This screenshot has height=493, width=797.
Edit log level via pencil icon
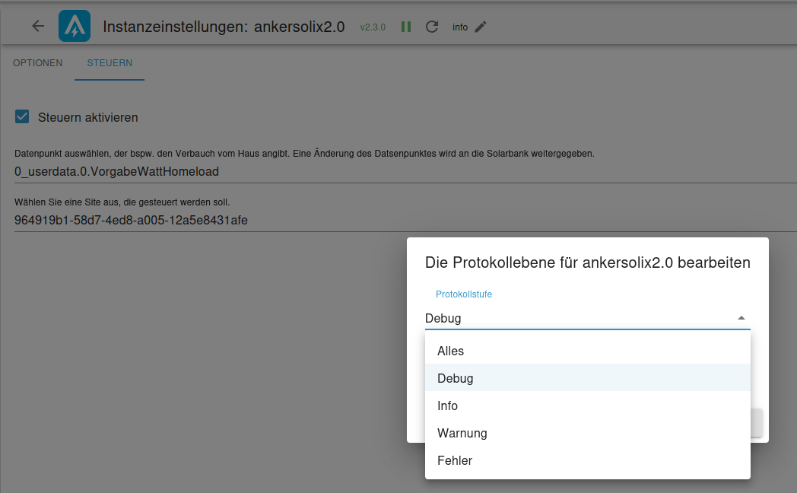tap(481, 27)
